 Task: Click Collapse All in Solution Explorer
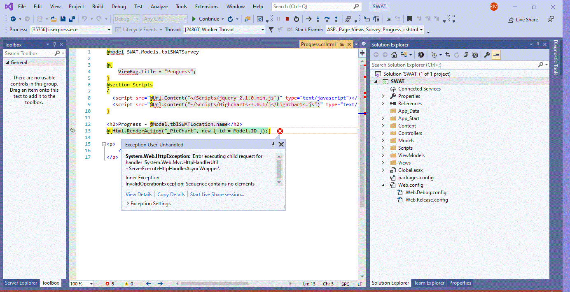point(466,55)
